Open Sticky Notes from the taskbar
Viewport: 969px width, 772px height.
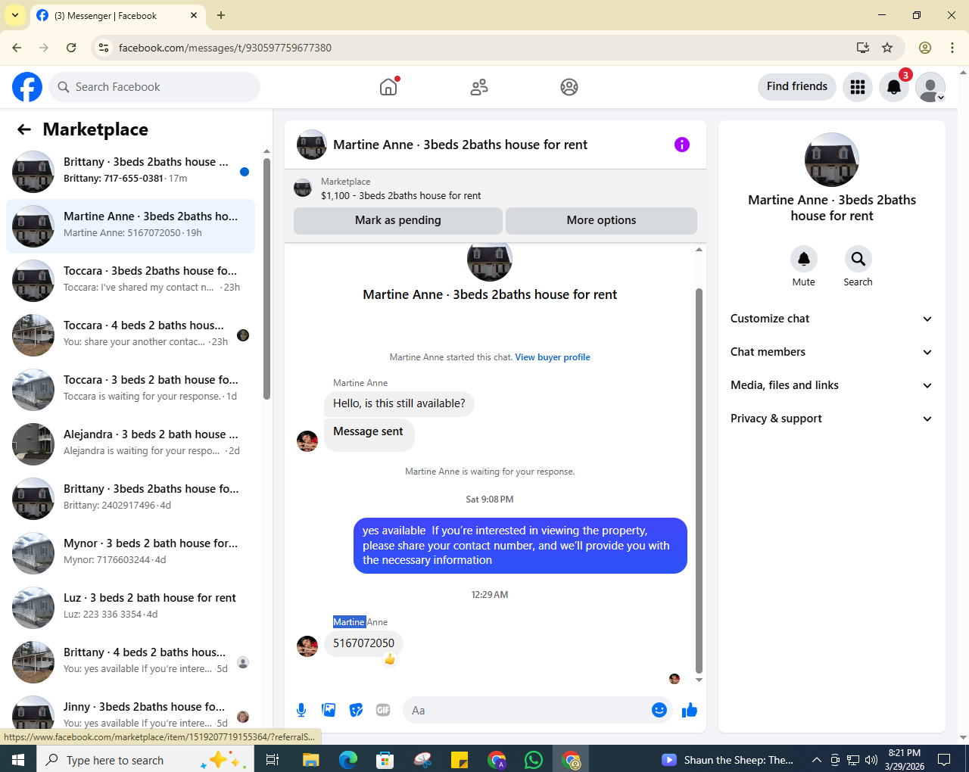tap(460, 760)
